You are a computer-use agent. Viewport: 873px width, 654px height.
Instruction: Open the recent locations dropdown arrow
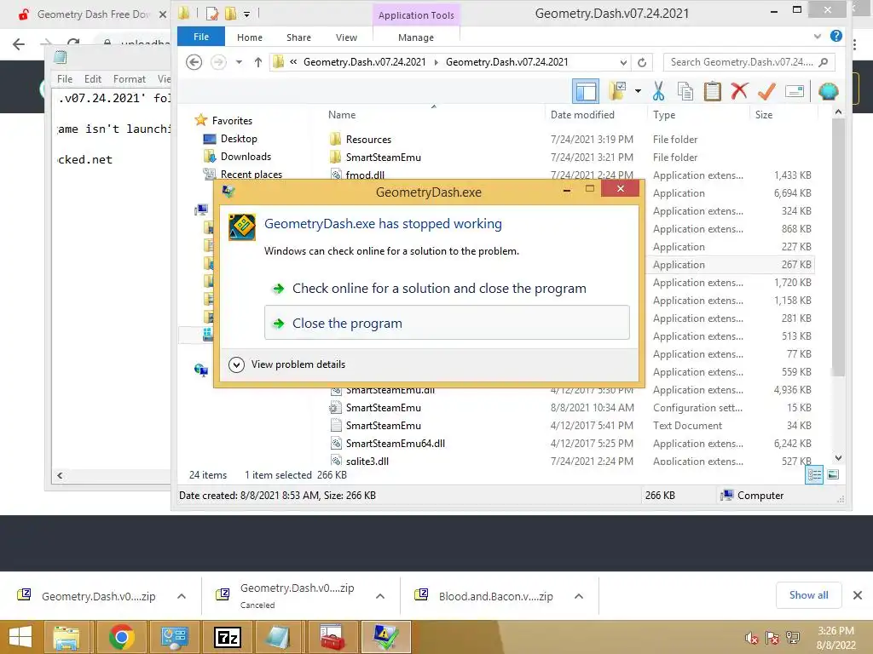click(239, 61)
